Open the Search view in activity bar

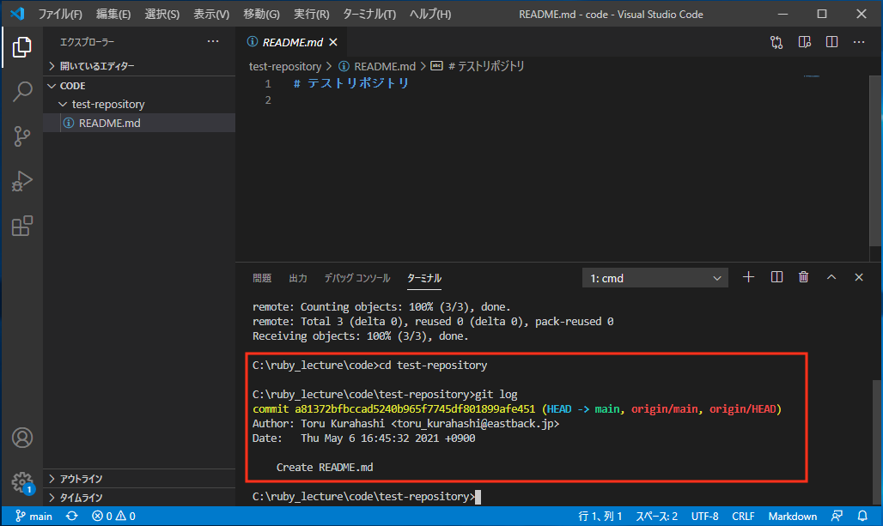pyautogui.click(x=22, y=91)
